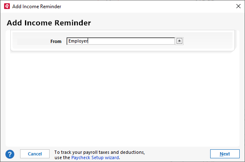This screenshot has width=245, height=162.
Task: Proceed with the Next button
Action: [225, 154]
